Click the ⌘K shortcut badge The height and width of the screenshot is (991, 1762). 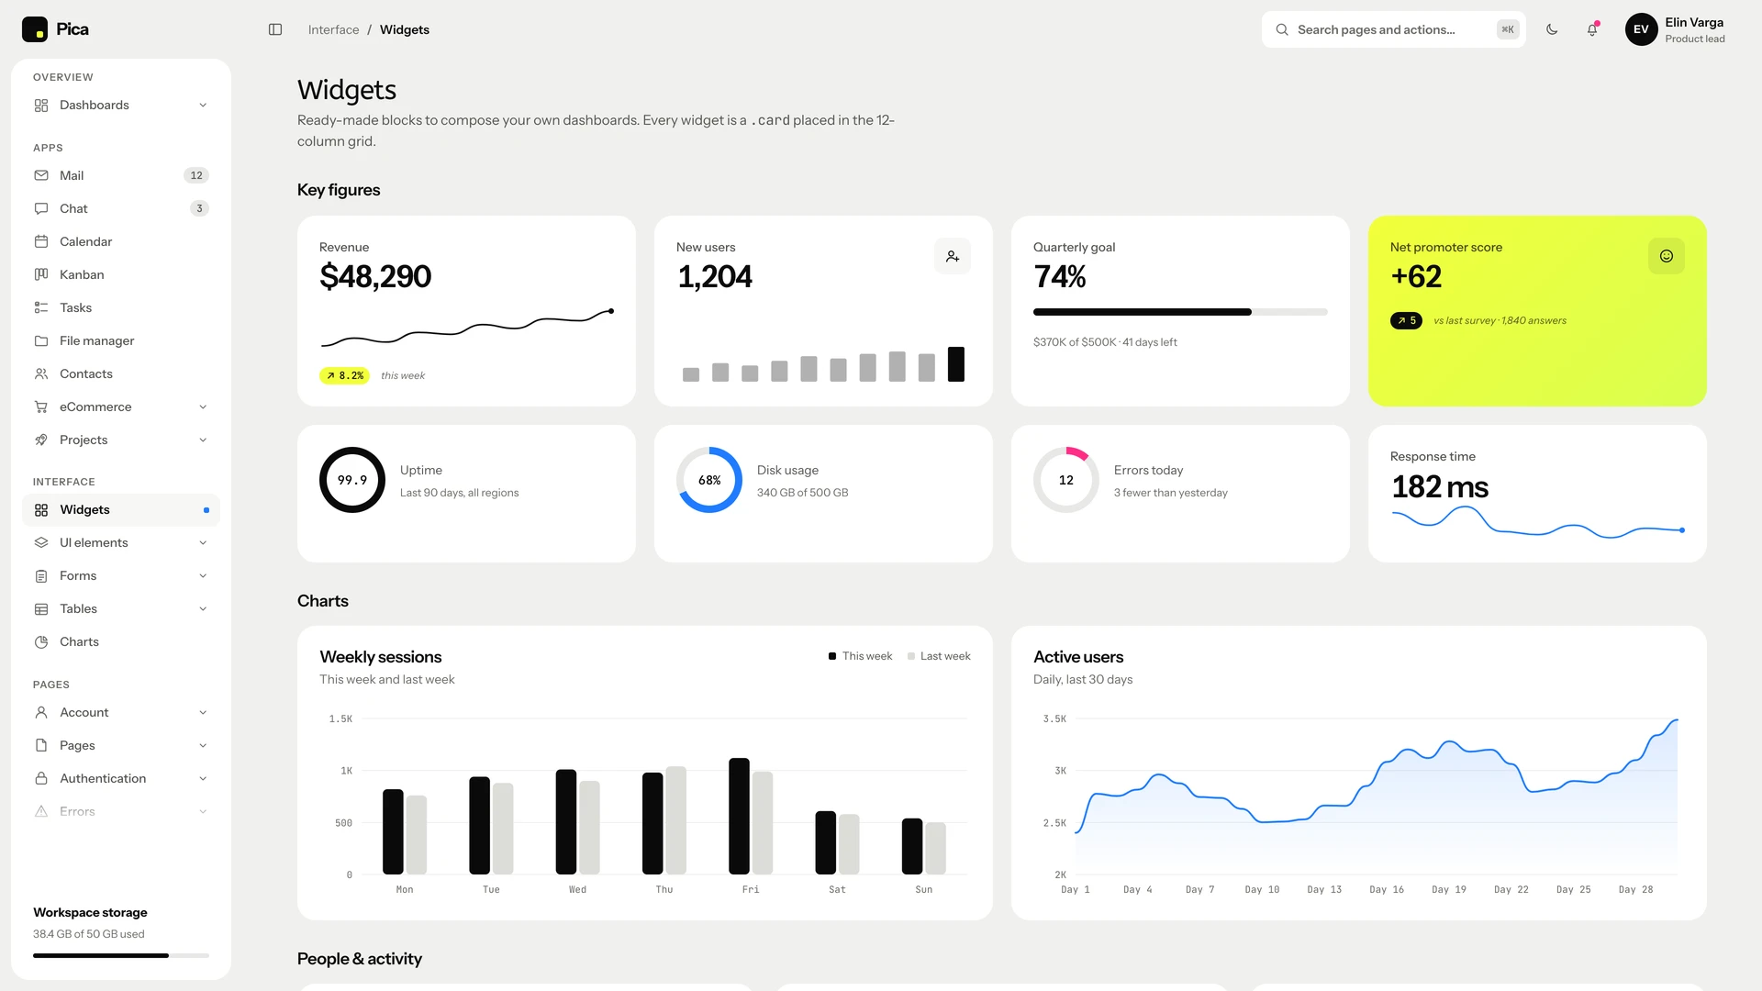1508,29
